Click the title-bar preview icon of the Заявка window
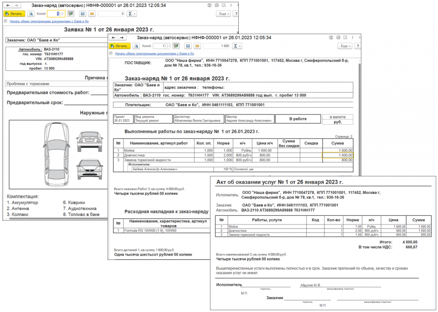438x312 pixels. [x=224, y=5]
